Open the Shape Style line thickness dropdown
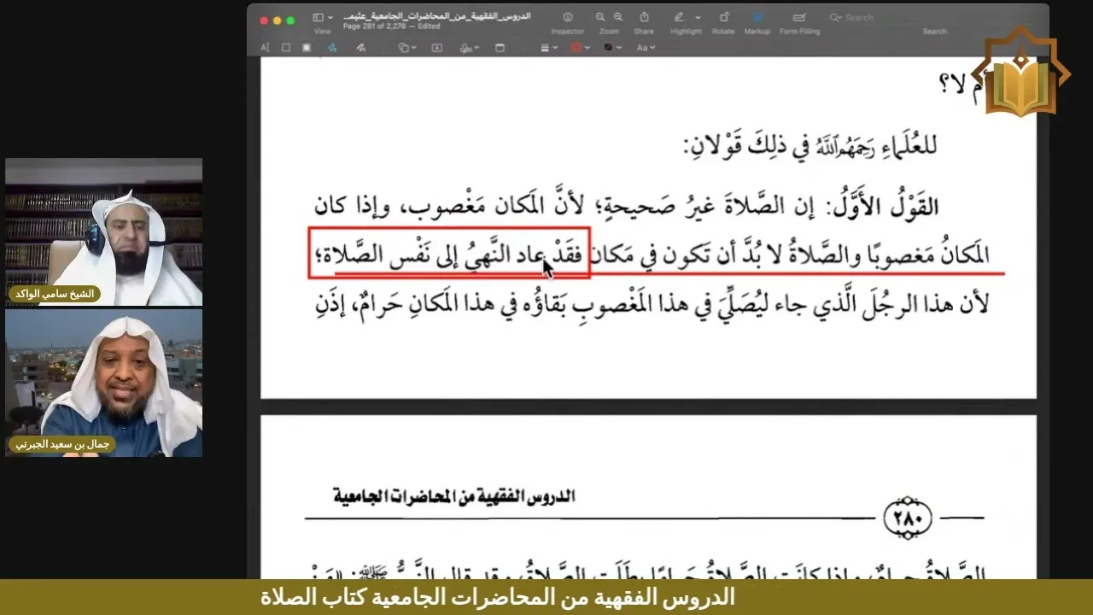Viewport: 1093px width, 615px height. pyautogui.click(x=549, y=48)
